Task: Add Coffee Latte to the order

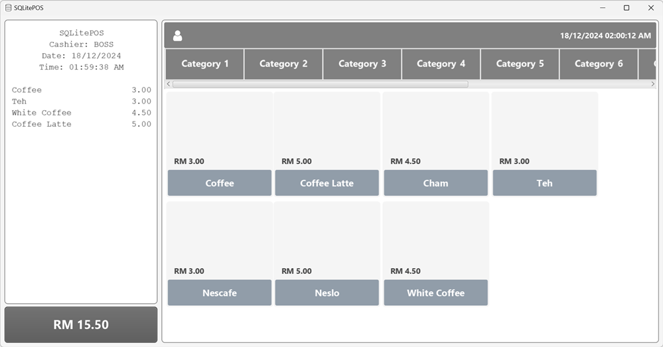Action: click(327, 183)
